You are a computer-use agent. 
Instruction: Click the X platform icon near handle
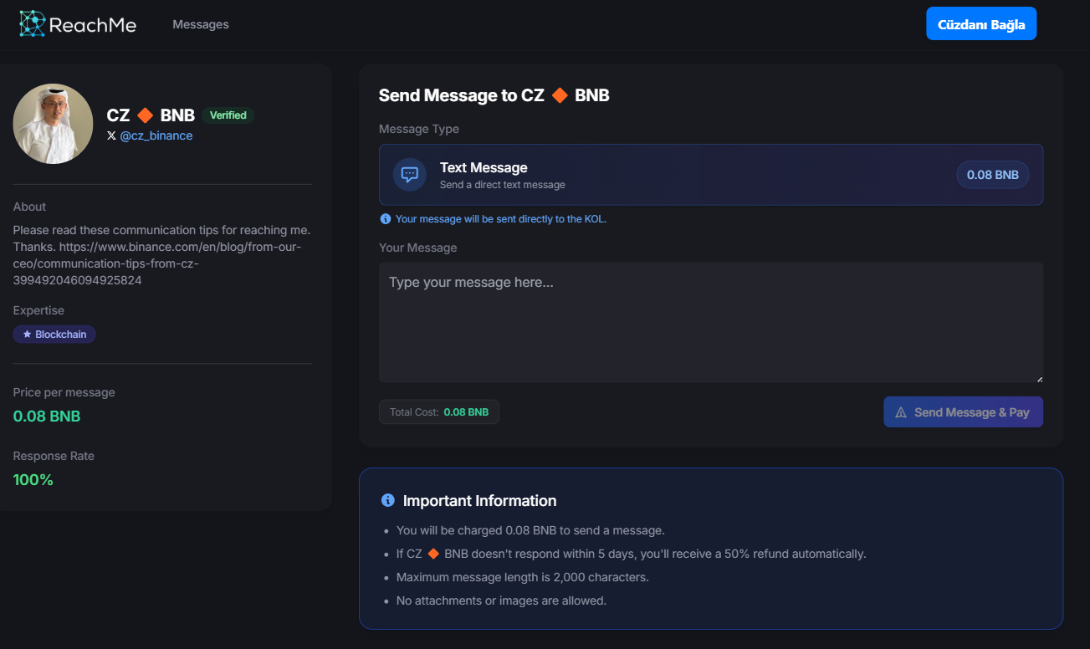click(111, 135)
